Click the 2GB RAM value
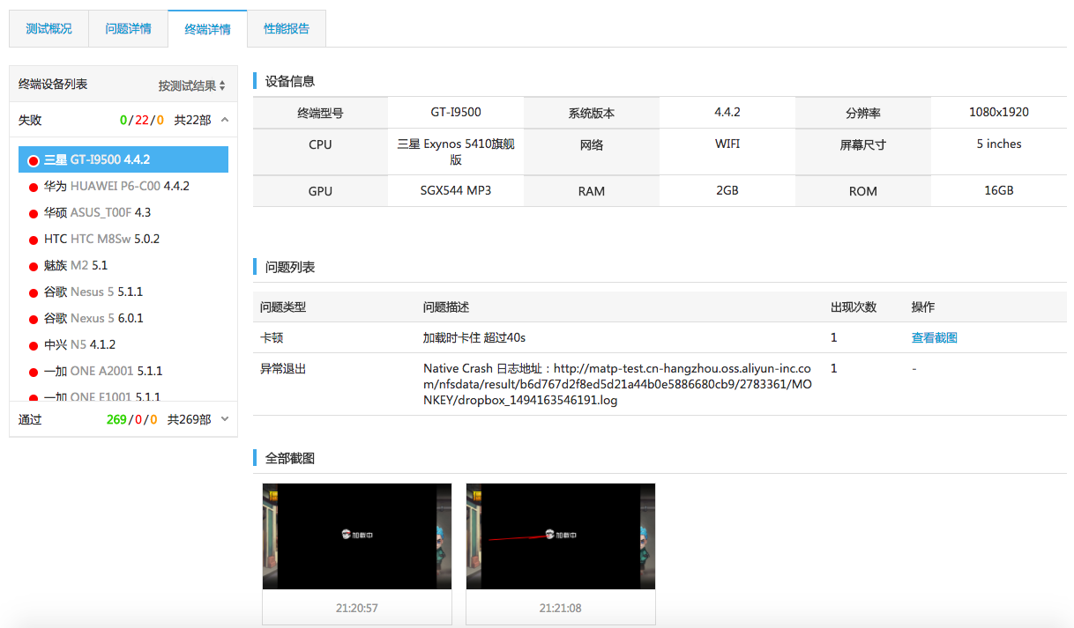 click(x=727, y=190)
